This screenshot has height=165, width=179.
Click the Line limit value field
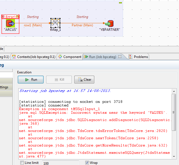pos(60,163)
